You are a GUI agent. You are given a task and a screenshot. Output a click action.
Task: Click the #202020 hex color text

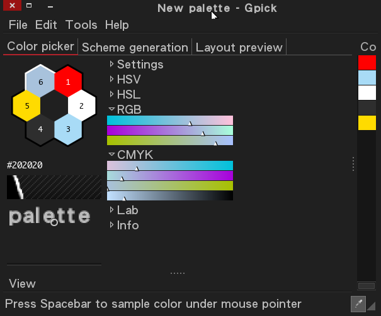25,165
